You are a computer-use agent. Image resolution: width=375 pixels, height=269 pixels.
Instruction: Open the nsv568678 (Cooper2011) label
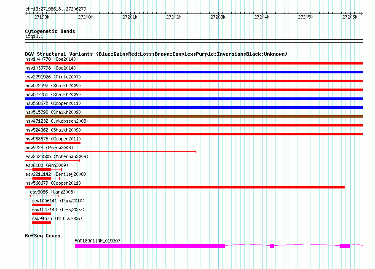click(53, 139)
